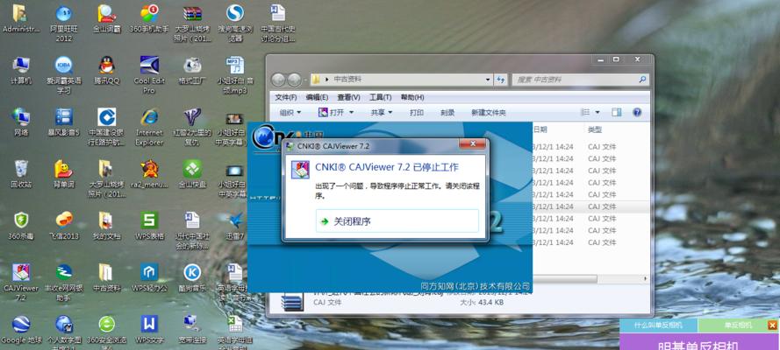Sort files by the 类型 column header
780x350 pixels.
(x=595, y=129)
